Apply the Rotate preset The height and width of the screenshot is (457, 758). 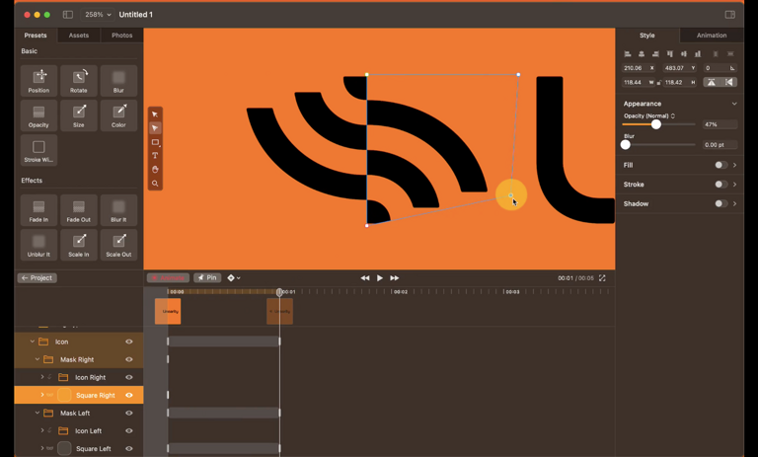tap(79, 80)
